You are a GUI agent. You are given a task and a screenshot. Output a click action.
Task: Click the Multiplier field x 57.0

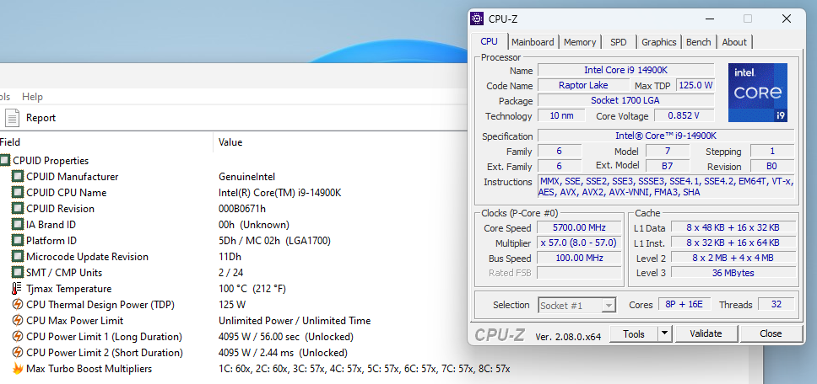click(578, 243)
